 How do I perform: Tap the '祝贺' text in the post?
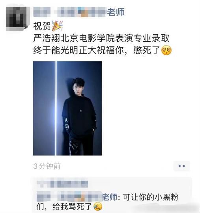click(42, 26)
